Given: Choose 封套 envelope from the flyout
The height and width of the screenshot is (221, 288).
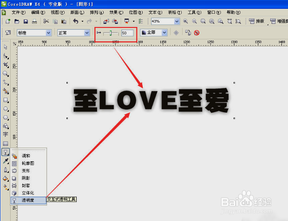Looking at the screenshot, I should click(28, 186).
